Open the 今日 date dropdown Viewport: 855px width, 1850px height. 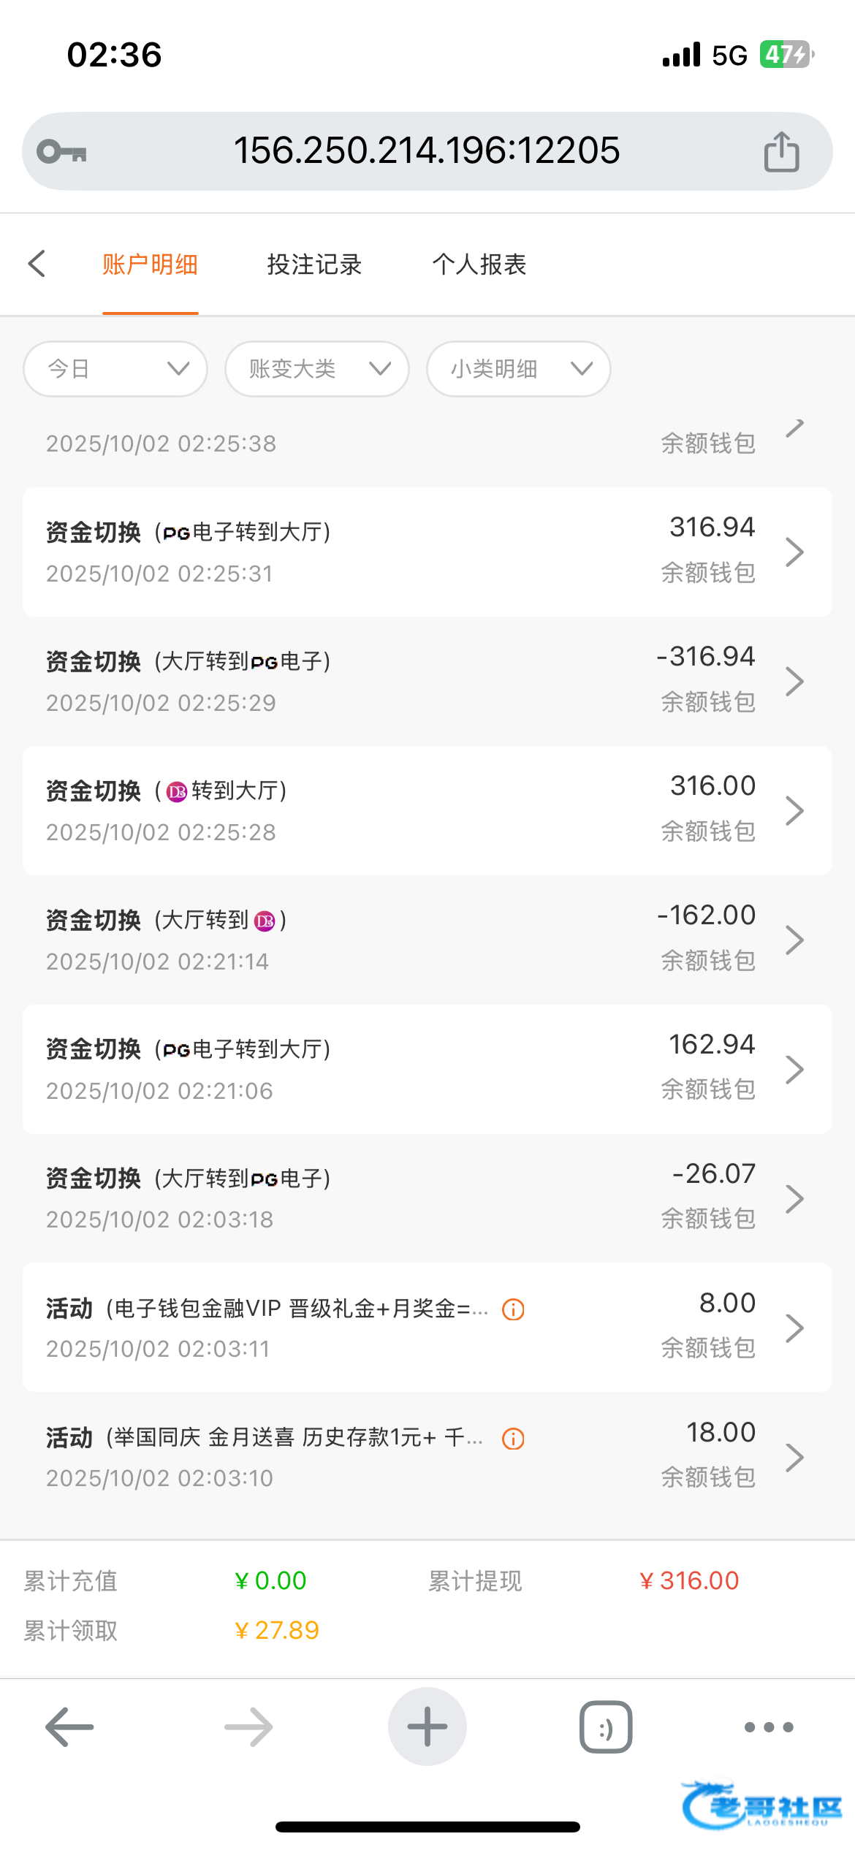[115, 369]
